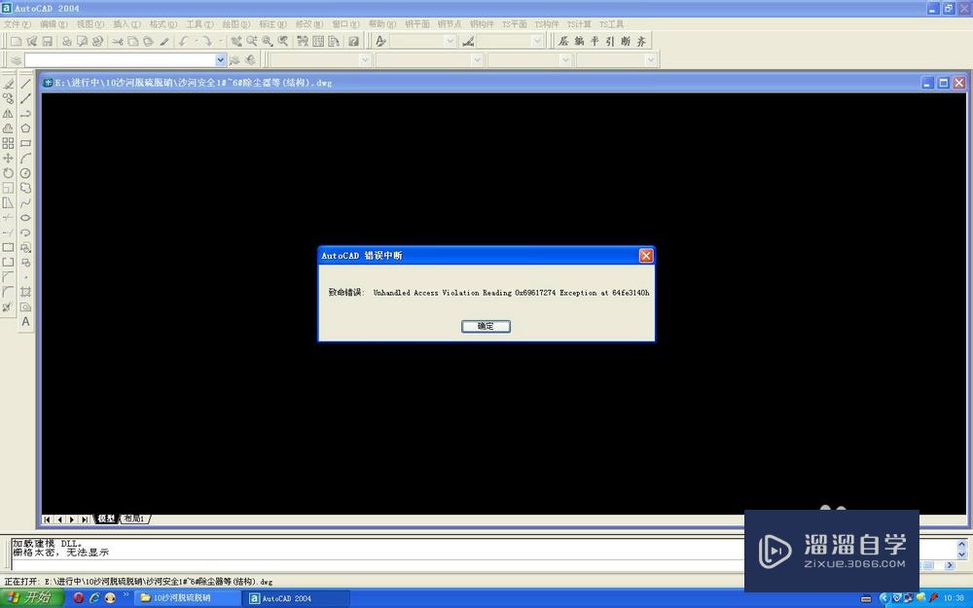
Task: Click 确定 in the error dialog
Action: (x=486, y=326)
